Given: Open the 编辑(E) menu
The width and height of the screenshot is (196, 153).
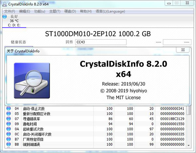Looking at the screenshot, I should pyautogui.click(x=24, y=11).
